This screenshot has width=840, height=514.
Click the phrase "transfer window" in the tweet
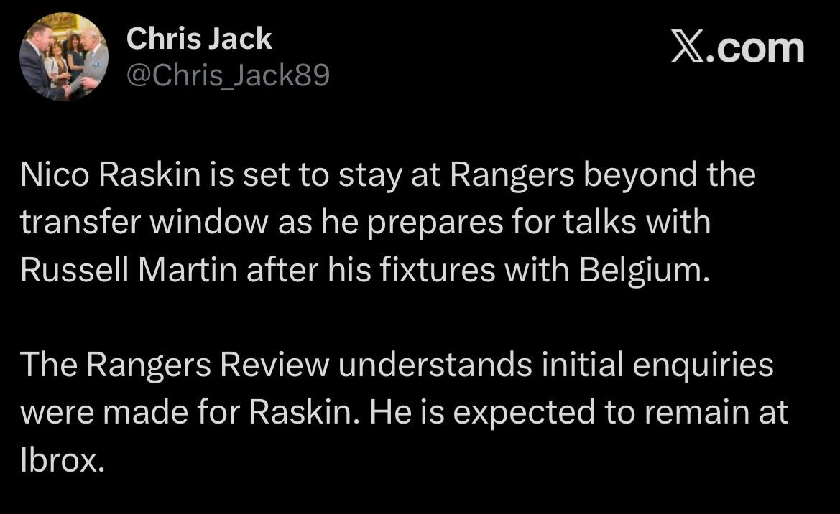[144, 223]
